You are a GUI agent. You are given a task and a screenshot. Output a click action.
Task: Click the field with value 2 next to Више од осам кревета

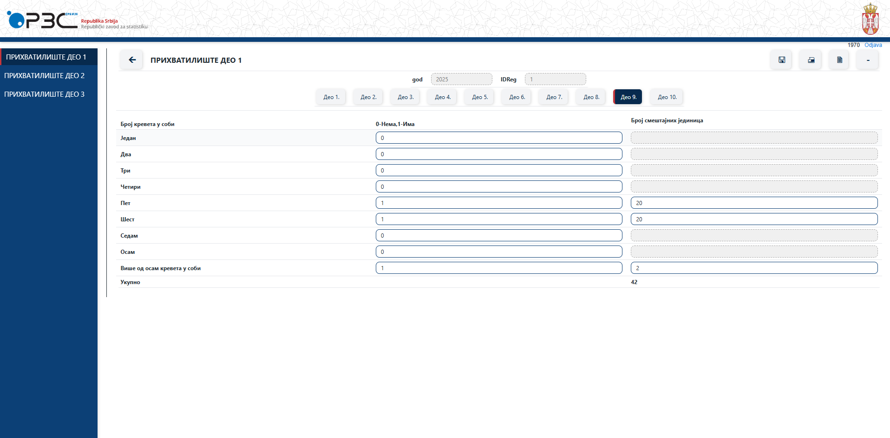pos(754,268)
